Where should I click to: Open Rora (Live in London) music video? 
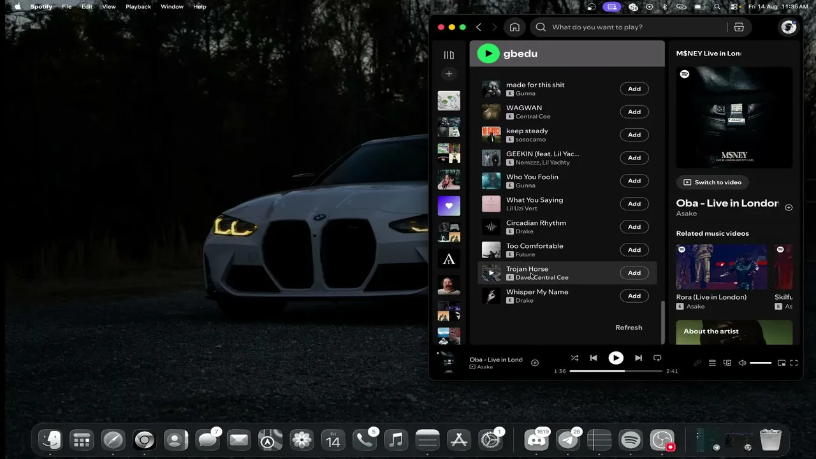722,267
